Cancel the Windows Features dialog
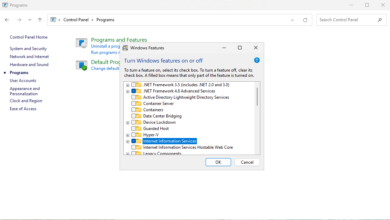This screenshot has width=390, height=220. [247, 162]
